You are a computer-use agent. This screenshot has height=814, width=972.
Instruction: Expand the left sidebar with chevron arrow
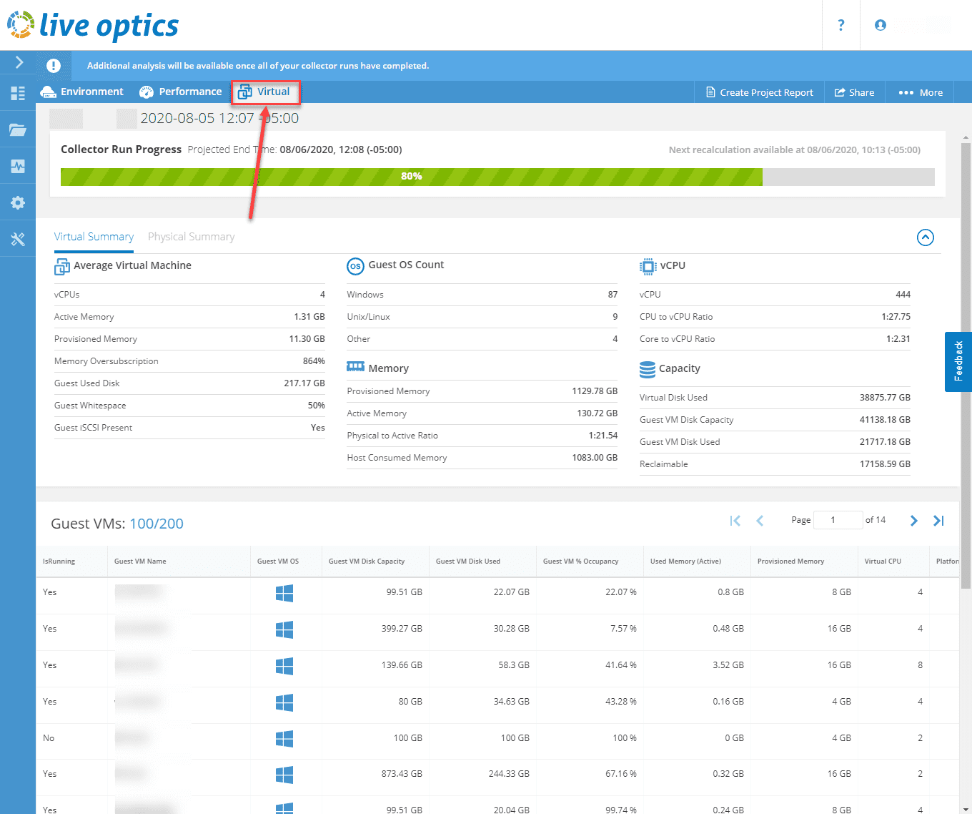tap(19, 62)
